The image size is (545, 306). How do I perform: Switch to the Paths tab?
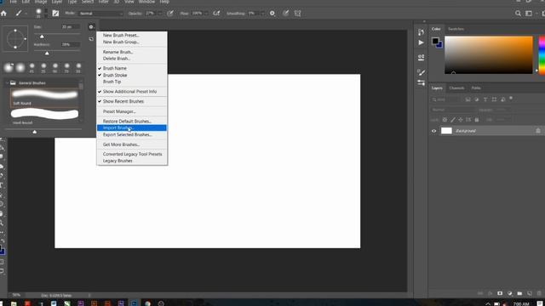(476, 88)
